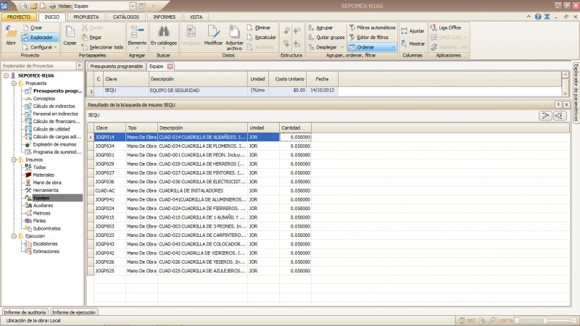Viewport: 580px width, 326px height.
Task: Switch to the CATÁLOGOS ribbon tab
Action: tap(126, 15)
